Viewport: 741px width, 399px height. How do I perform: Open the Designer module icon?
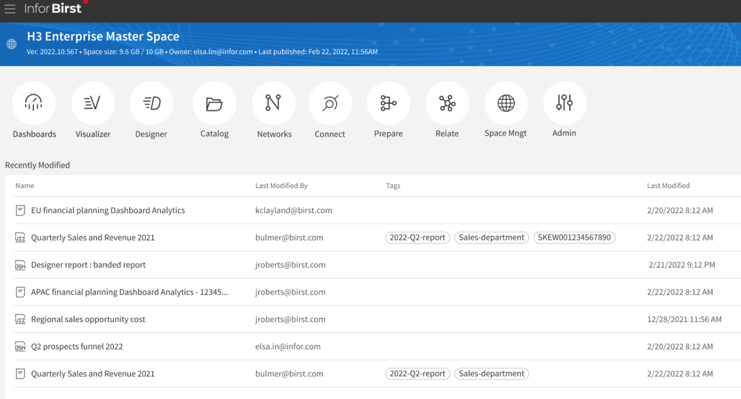pos(151,103)
